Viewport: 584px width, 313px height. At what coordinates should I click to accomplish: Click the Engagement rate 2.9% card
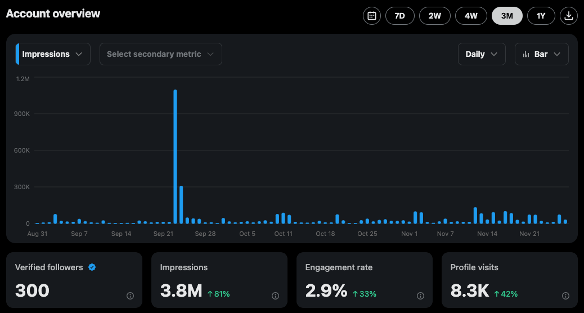pyautogui.click(x=365, y=280)
